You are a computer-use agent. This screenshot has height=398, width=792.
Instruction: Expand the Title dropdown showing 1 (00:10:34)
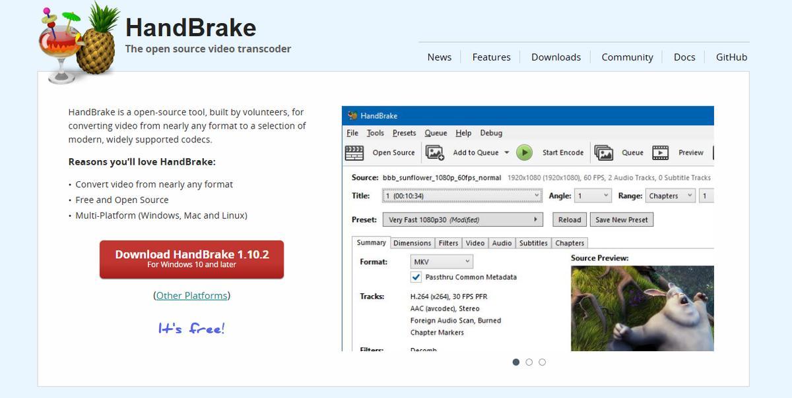point(462,196)
